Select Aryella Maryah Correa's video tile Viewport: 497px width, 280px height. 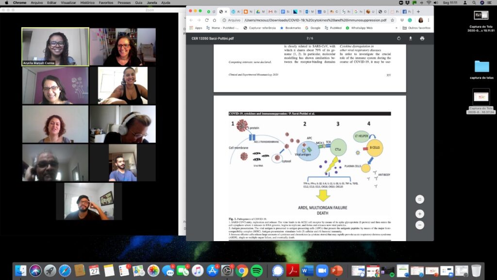pos(55,46)
